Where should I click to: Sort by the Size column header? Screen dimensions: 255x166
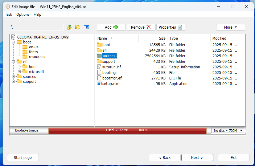click(153, 38)
